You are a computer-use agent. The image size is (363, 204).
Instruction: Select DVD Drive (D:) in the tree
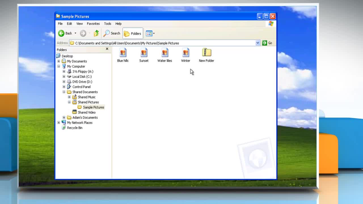[x=82, y=82]
